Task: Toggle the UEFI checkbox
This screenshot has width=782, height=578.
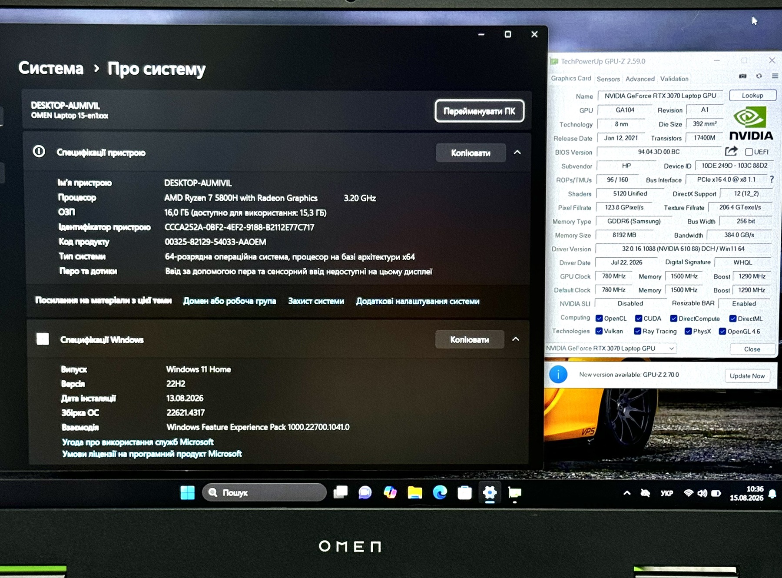Action: pyautogui.click(x=749, y=152)
